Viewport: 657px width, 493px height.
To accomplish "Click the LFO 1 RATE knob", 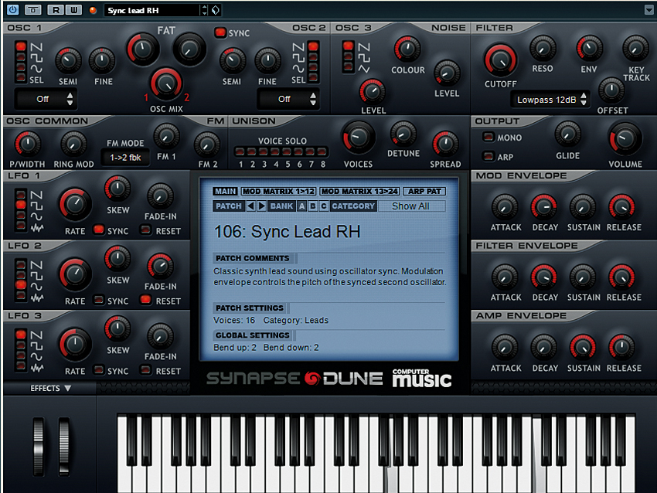I will point(75,205).
